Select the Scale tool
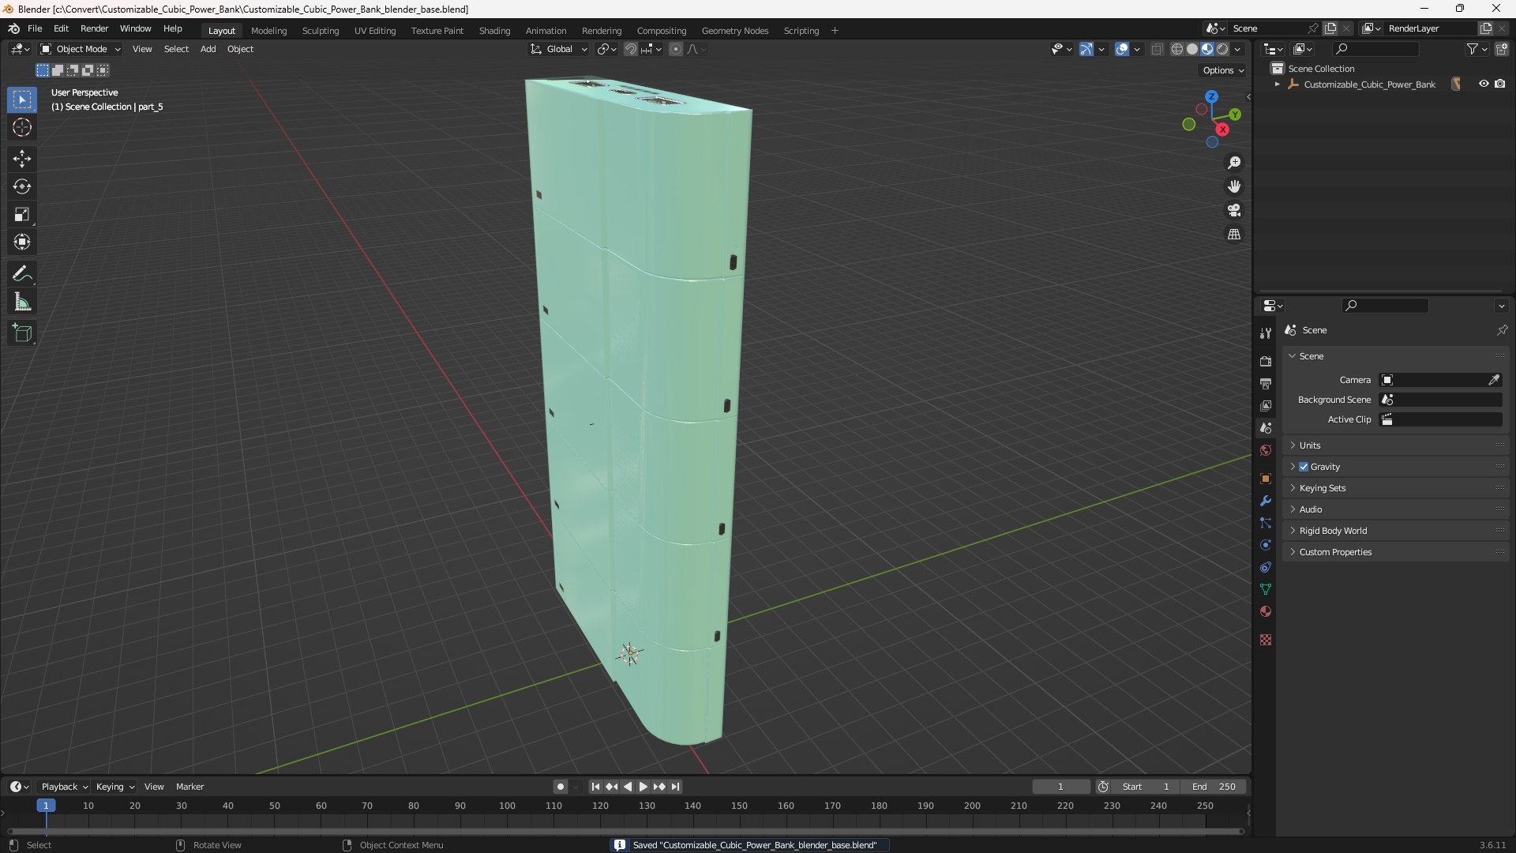 pos(22,214)
